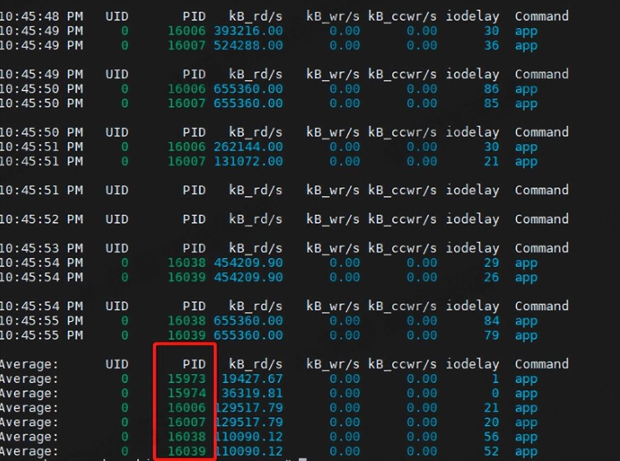Viewport: 620px width, 461px height.
Task: Click iodelay value 84
Action: tap(492, 321)
